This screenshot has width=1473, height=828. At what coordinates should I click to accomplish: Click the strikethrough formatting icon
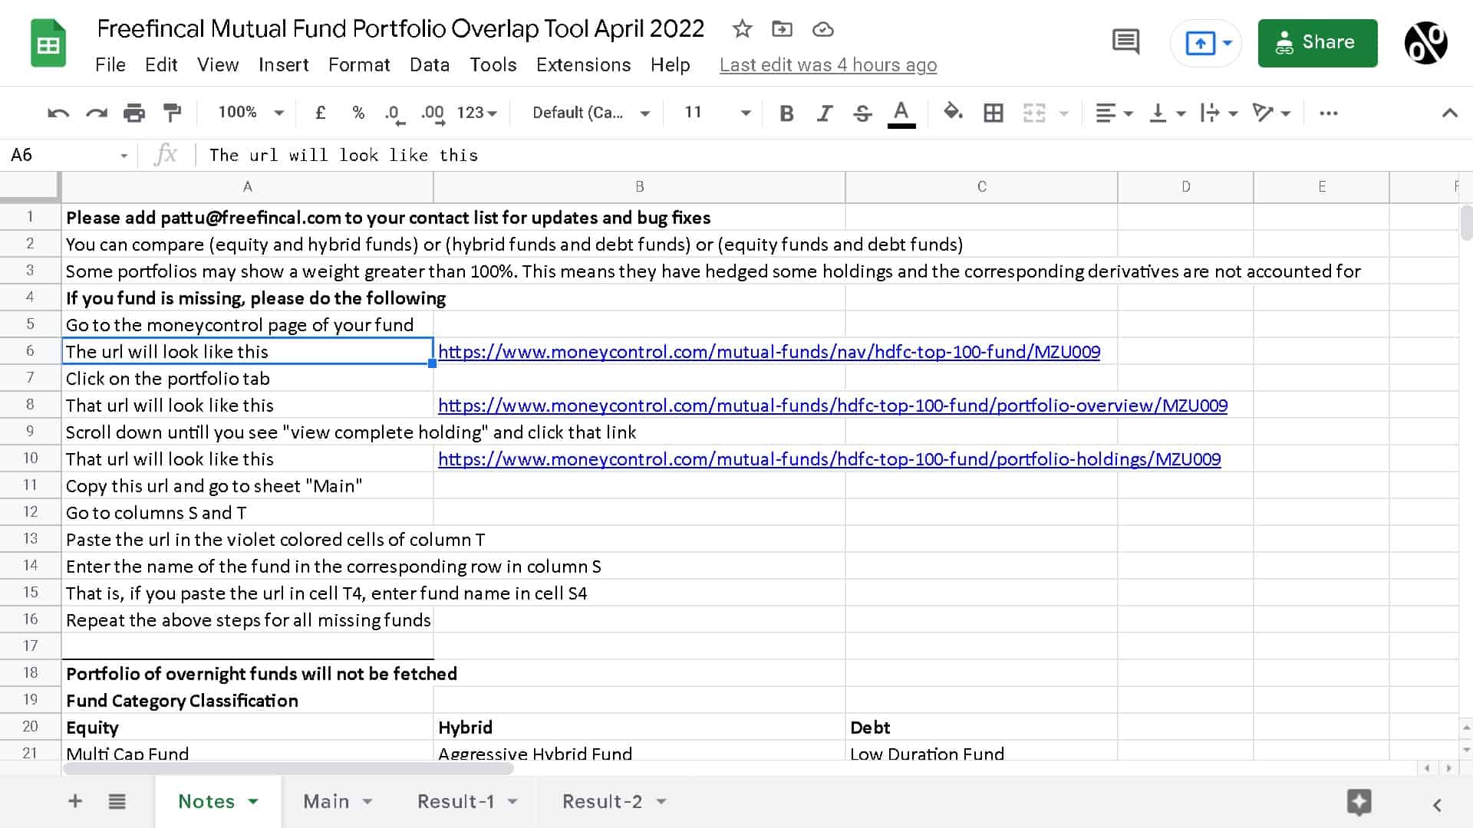pyautogui.click(x=864, y=112)
